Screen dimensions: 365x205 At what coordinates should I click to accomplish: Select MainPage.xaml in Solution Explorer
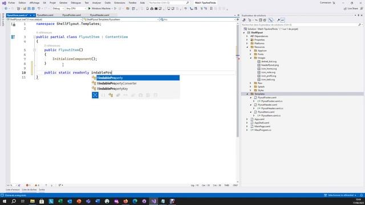coord(262,126)
